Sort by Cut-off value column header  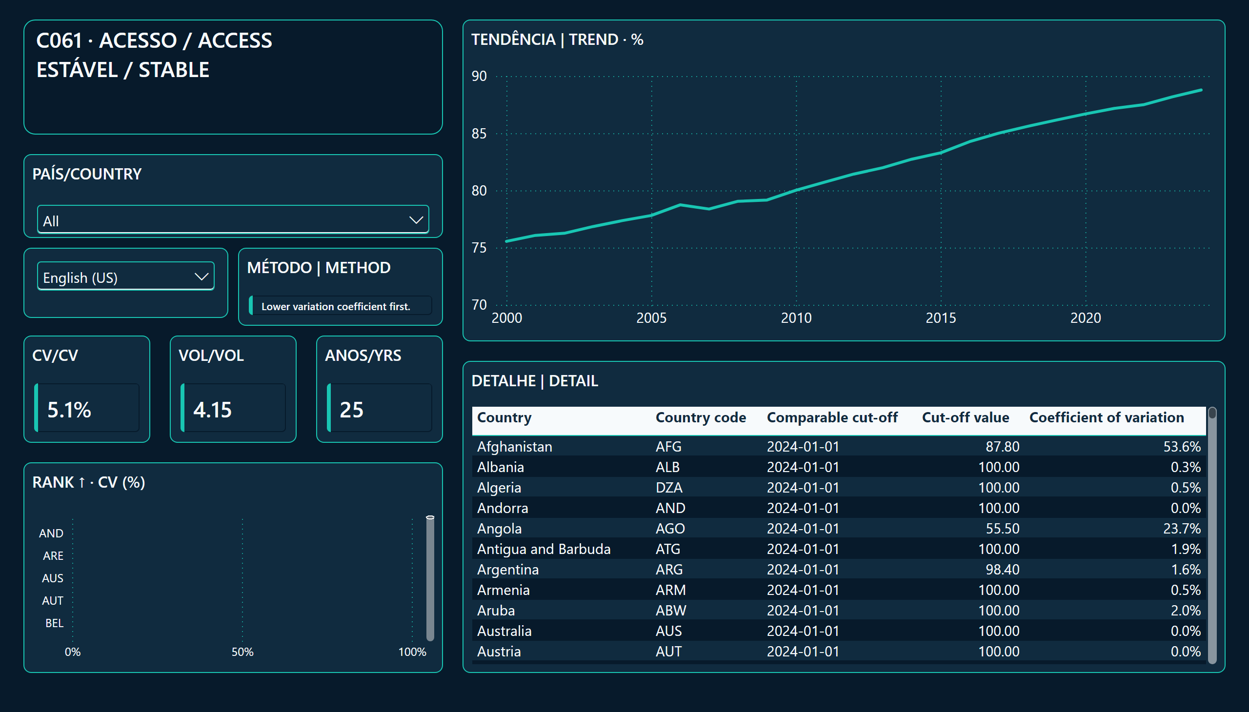tap(965, 417)
